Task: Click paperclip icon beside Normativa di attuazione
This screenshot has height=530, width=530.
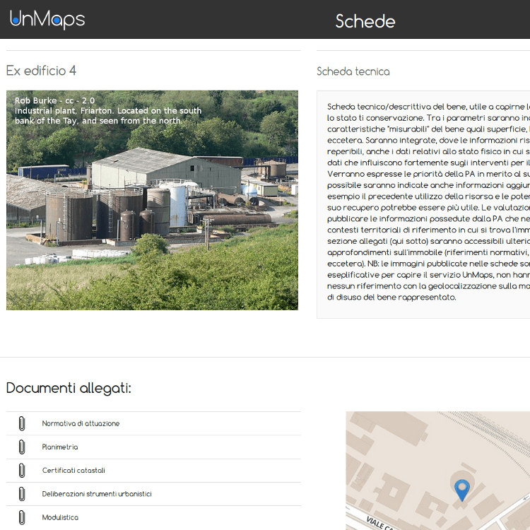Action: pyautogui.click(x=22, y=423)
